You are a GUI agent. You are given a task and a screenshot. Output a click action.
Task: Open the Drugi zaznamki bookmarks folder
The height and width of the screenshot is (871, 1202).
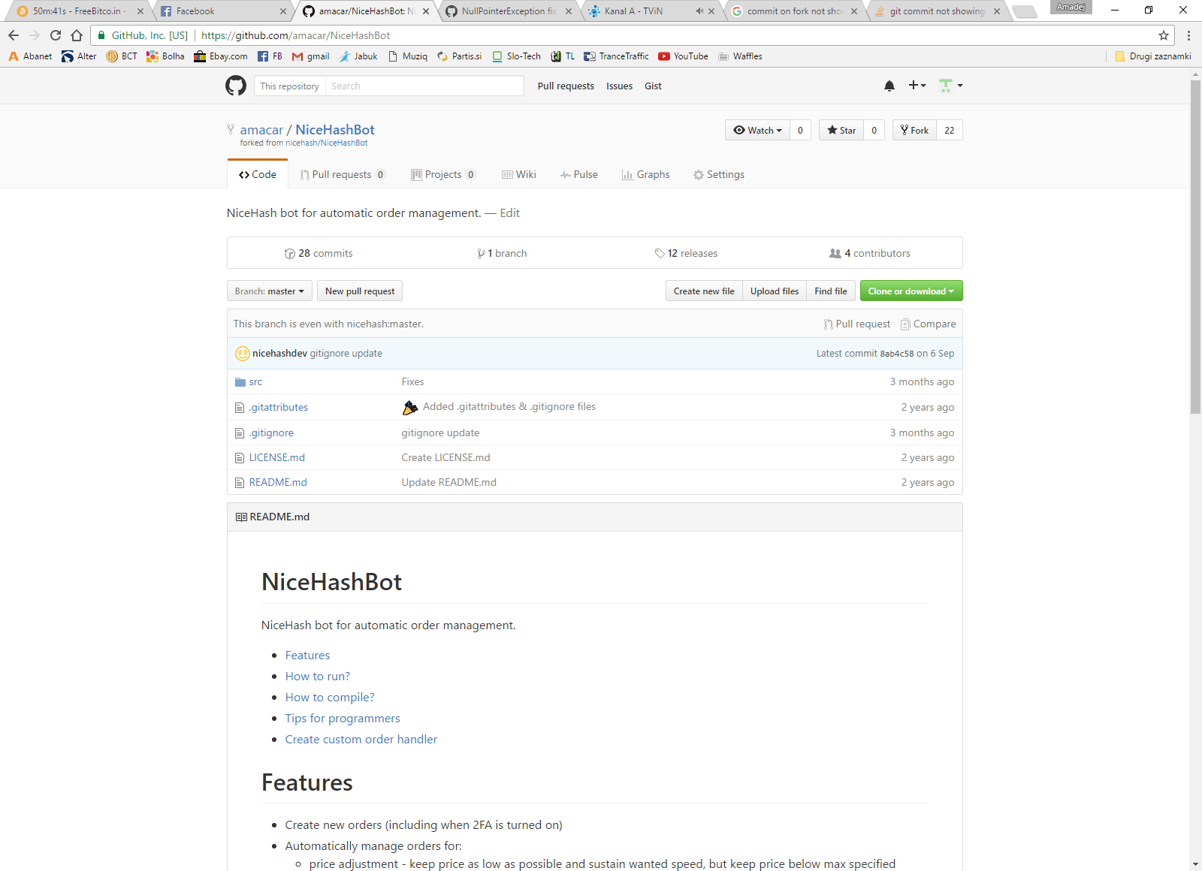pos(1153,56)
